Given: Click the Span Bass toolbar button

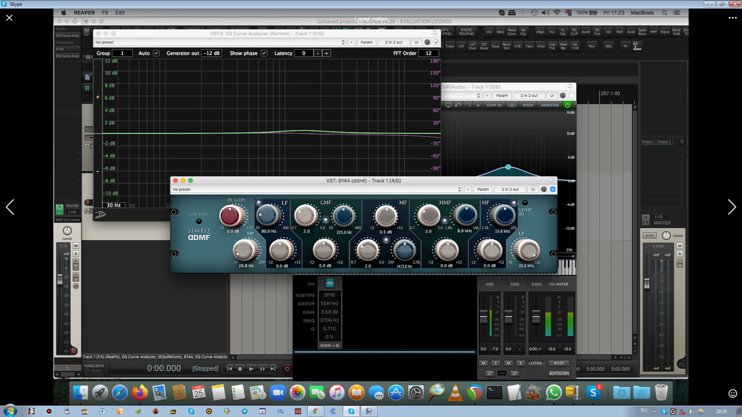Looking at the screenshot, I should [x=642, y=32].
